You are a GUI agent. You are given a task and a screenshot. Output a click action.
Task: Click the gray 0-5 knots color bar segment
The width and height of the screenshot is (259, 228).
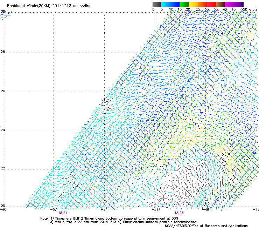tap(157, 4)
